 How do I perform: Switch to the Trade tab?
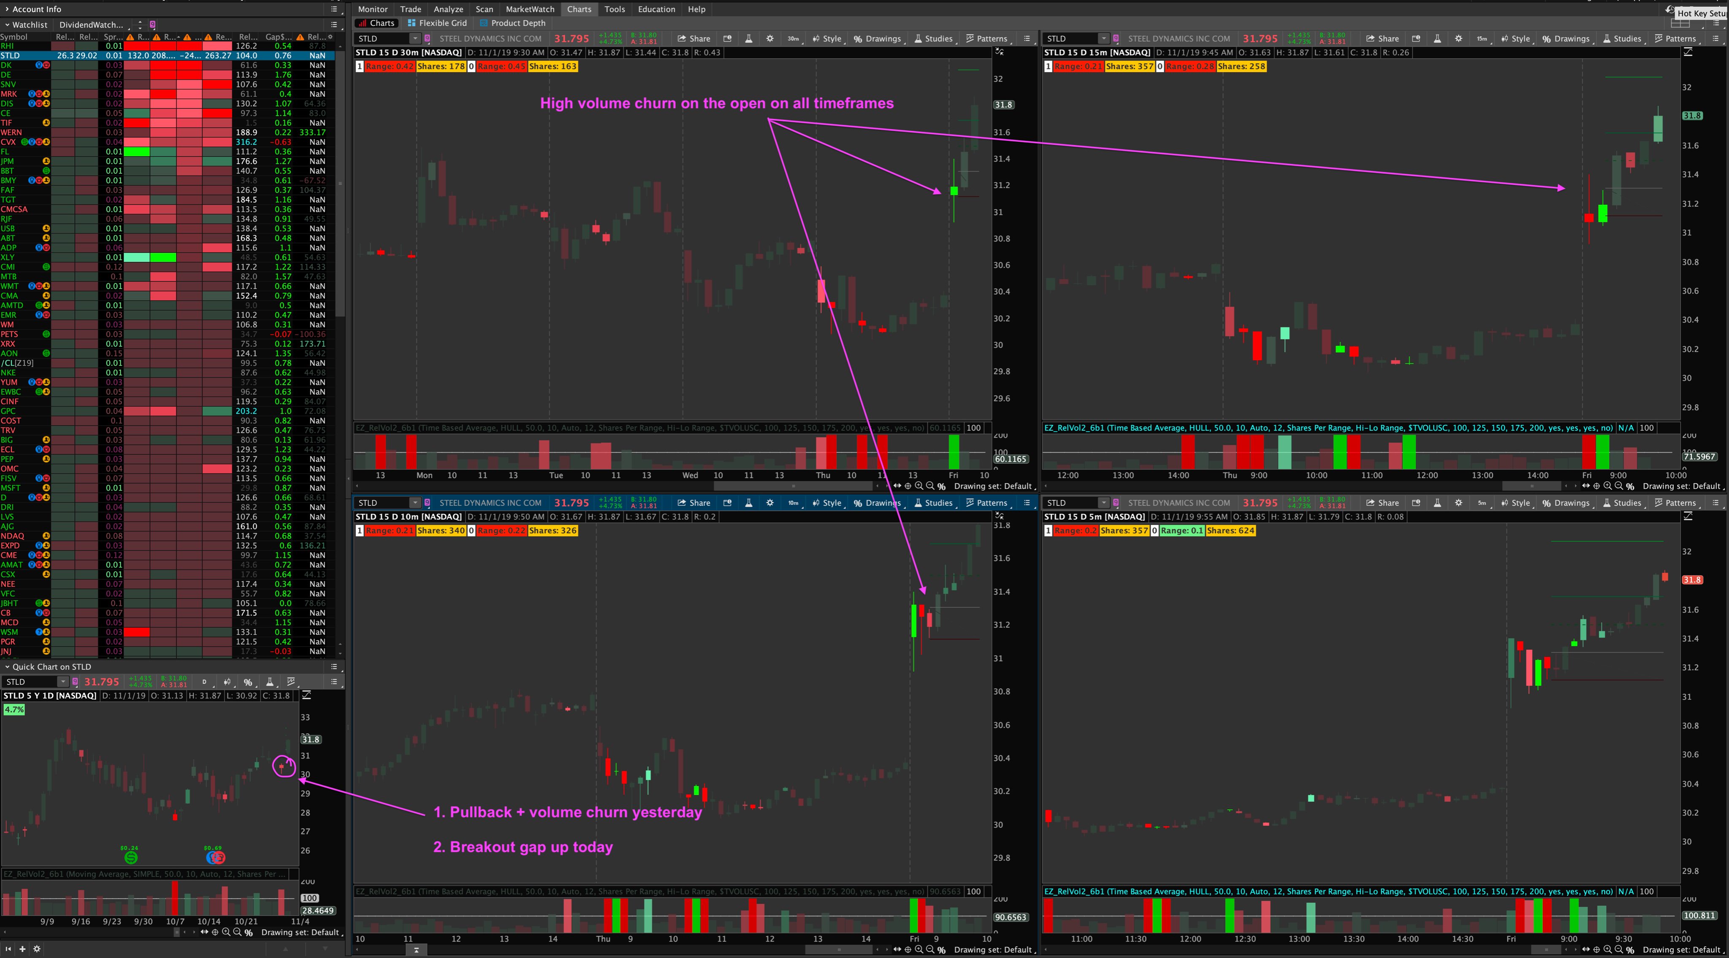(411, 9)
